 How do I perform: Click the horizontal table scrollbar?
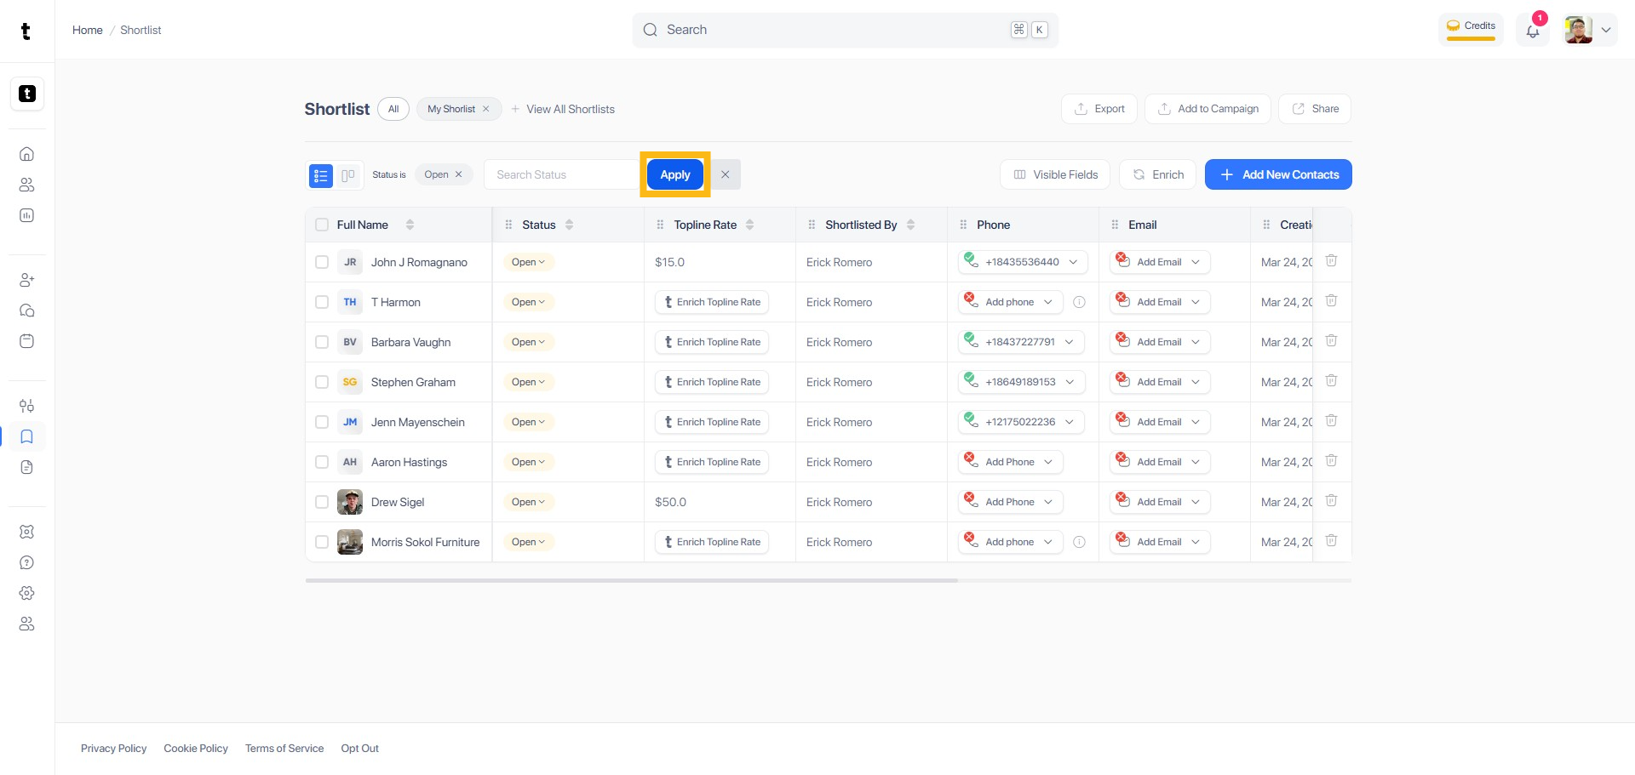pos(631,580)
